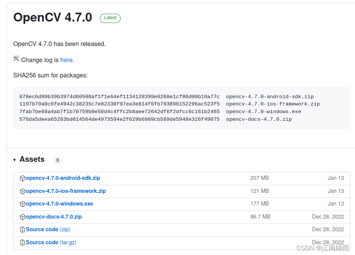Click the SHA256 hash starting with 576da5de
Image resolution: width=355 pixels, height=255 pixels.
119,119
